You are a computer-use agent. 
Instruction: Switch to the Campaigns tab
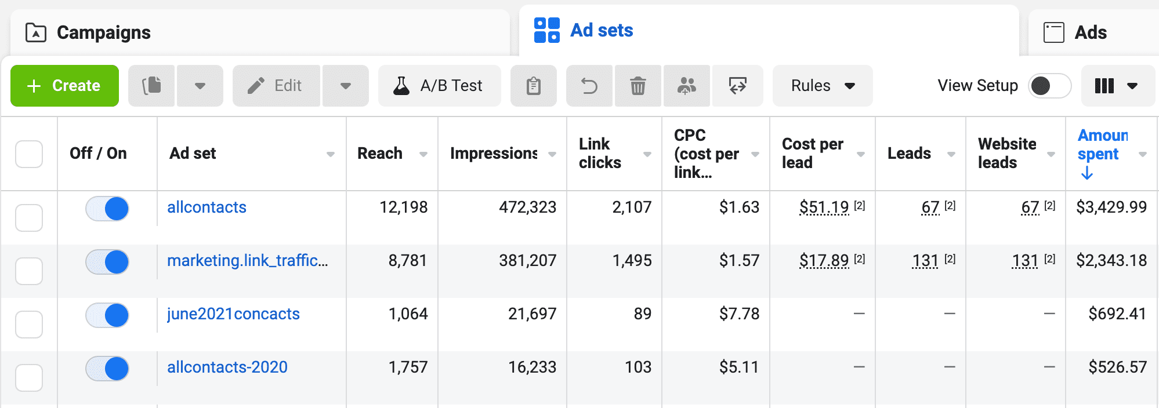[x=103, y=32]
